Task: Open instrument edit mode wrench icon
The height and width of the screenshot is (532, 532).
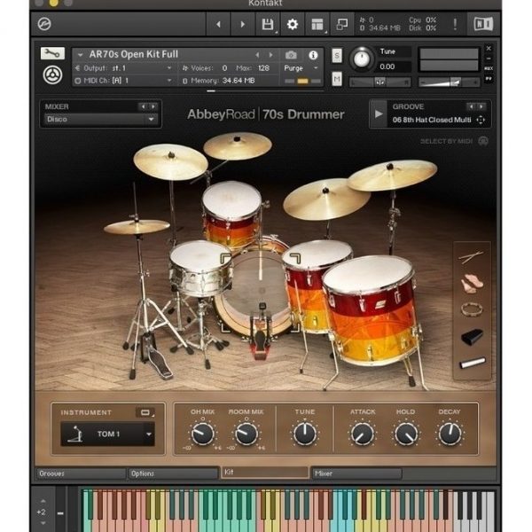Action: tap(52, 53)
